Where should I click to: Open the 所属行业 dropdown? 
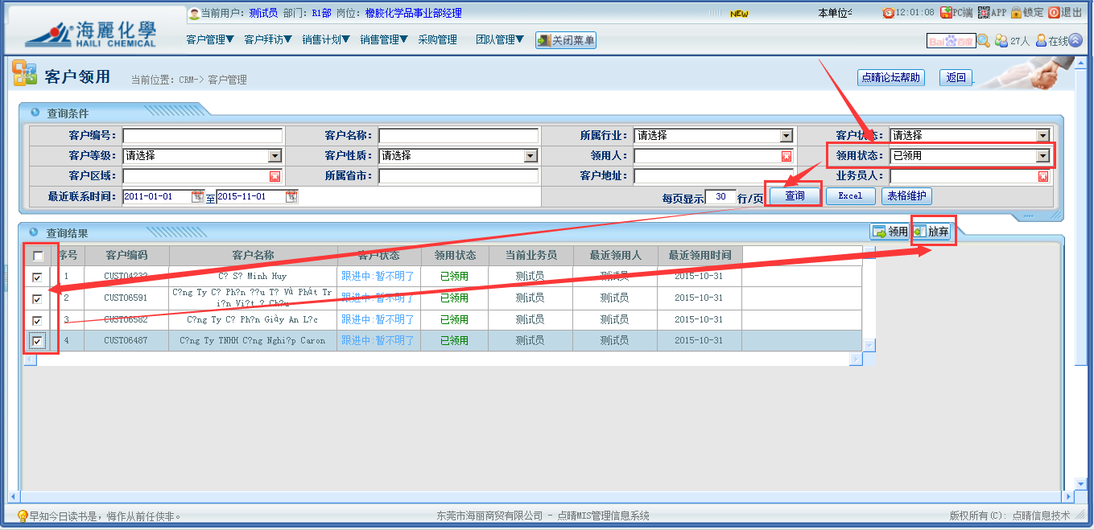click(x=786, y=136)
